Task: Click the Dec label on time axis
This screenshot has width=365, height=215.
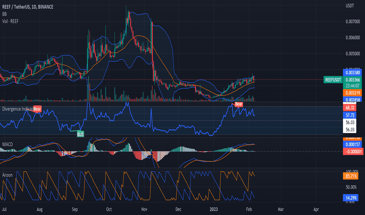Action: (178, 209)
